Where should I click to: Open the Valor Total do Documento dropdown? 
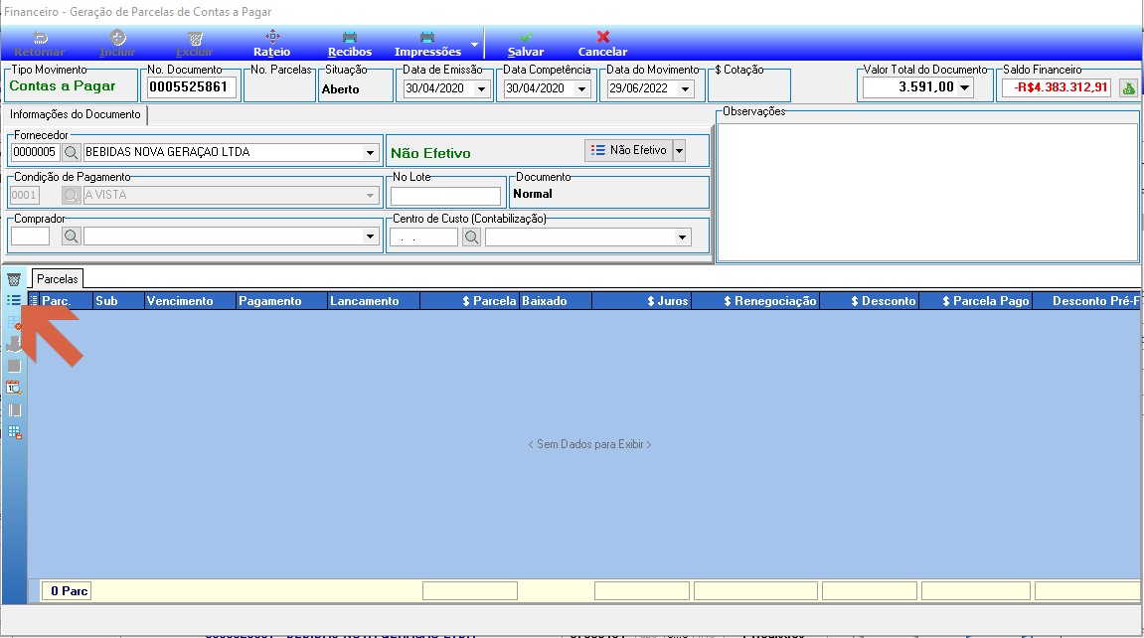pyautogui.click(x=964, y=87)
